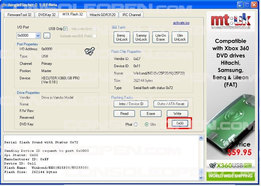
Task: Select the Slim radio button
Action: tap(147, 124)
